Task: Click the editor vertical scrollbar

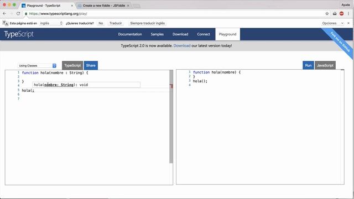Action: [x=171, y=116]
